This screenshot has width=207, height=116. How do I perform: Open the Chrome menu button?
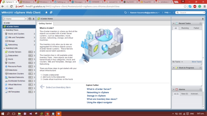pyautogui.click(x=205, y=6)
